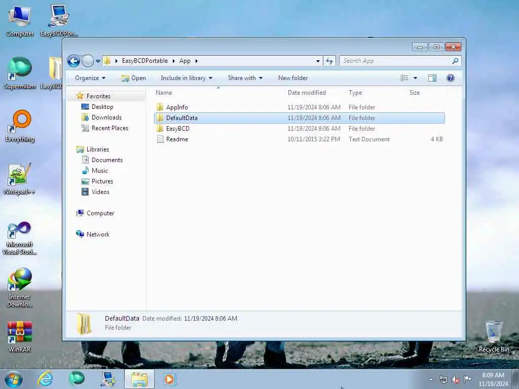Select the EasyBCDPor... desktop shortcut
Viewport: 519px width, 389px height.
(x=59, y=20)
